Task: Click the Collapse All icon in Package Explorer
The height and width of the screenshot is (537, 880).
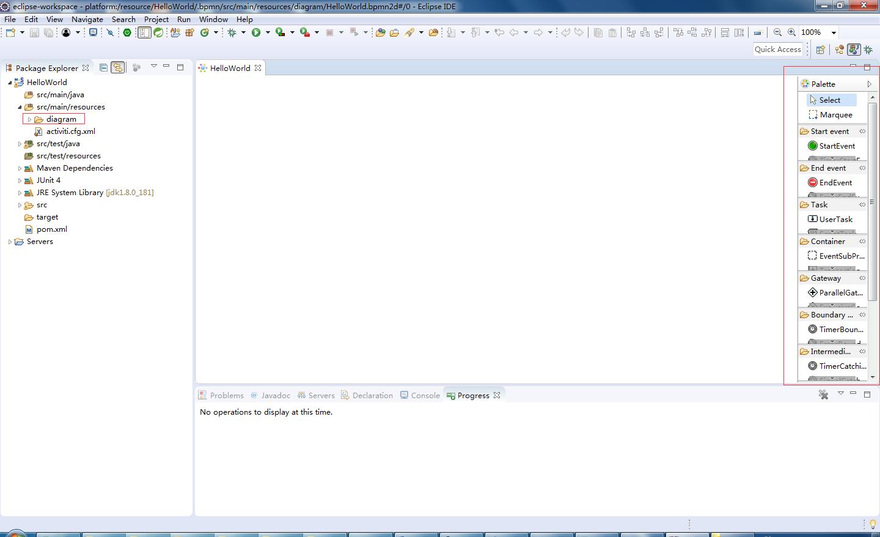Action: (x=103, y=67)
